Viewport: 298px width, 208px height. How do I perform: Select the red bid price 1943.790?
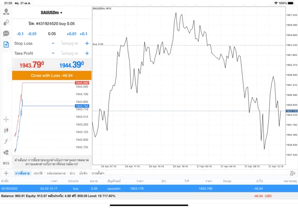tap(32, 65)
